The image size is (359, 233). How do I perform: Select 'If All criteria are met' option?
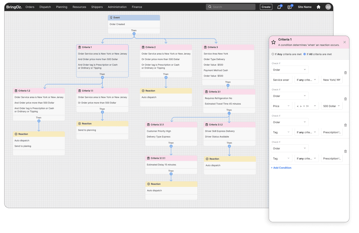coord(318,54)
